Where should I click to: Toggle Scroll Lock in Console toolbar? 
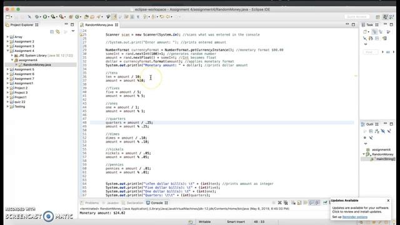click(x=299, y=202)
